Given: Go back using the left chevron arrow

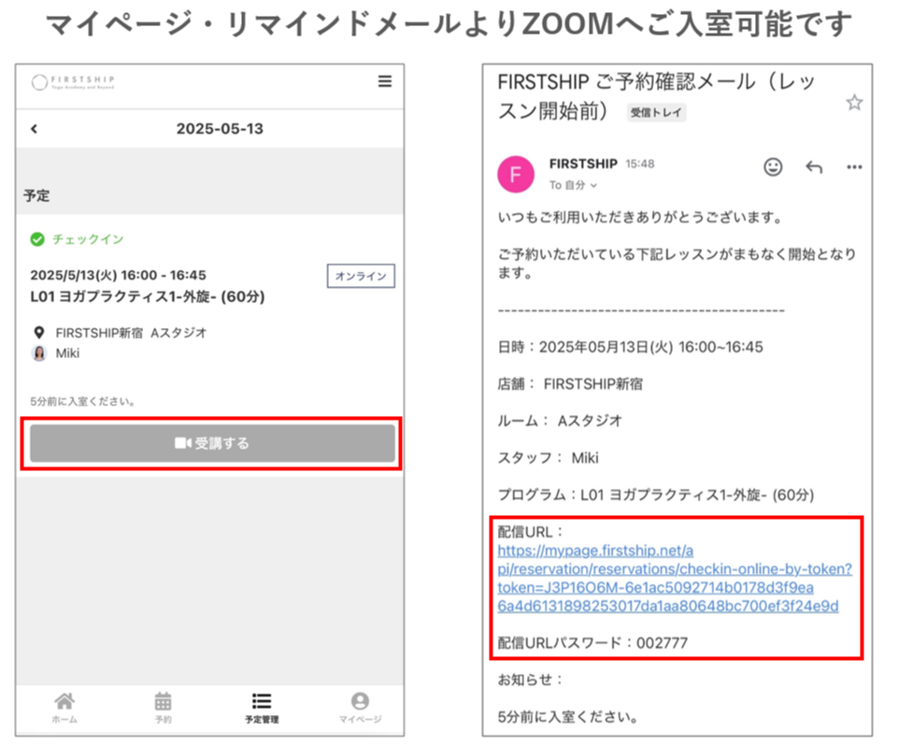Looking at the screenshot, I should coord(34,129).
